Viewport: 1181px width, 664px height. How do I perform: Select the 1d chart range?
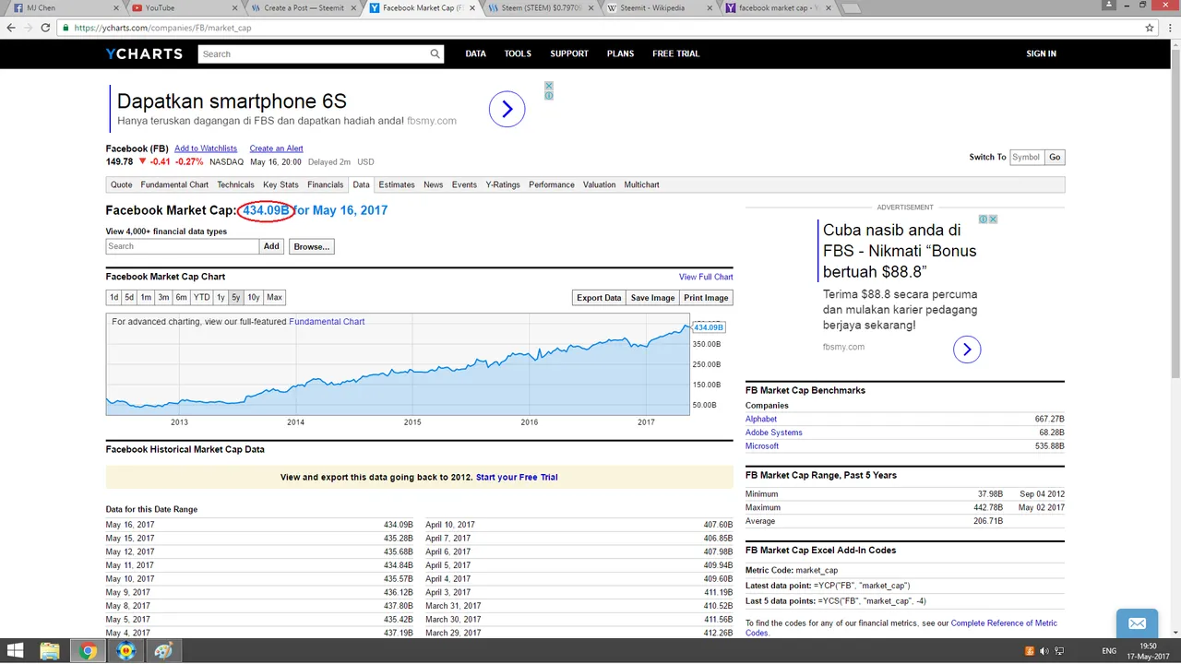(113, 298)
